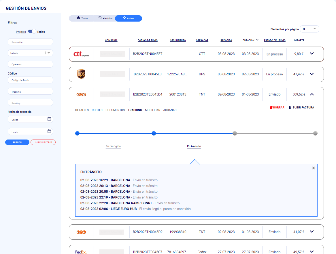Sort by Seguimiento column header
The image size is (336, 254).
pos(178,40)
